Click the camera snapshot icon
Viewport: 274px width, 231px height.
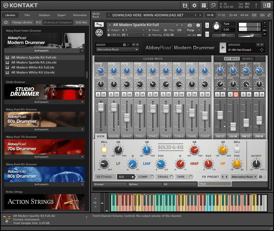click(190, 25)
